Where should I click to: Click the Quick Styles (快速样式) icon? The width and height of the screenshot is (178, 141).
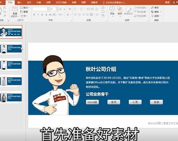pyautogui.click(x=128, y=9)
